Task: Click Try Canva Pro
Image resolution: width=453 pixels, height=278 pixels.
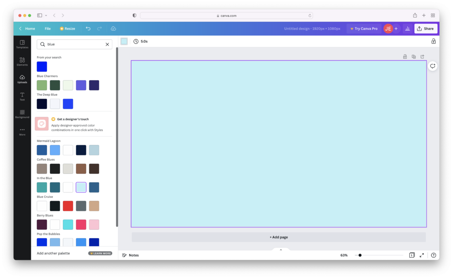Action: point(364,29)
